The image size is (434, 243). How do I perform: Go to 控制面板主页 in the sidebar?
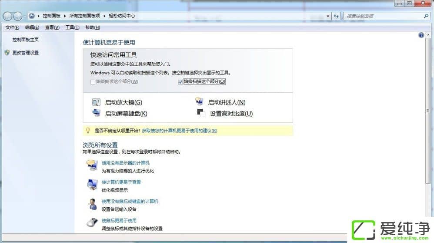(x=25, y=40)
